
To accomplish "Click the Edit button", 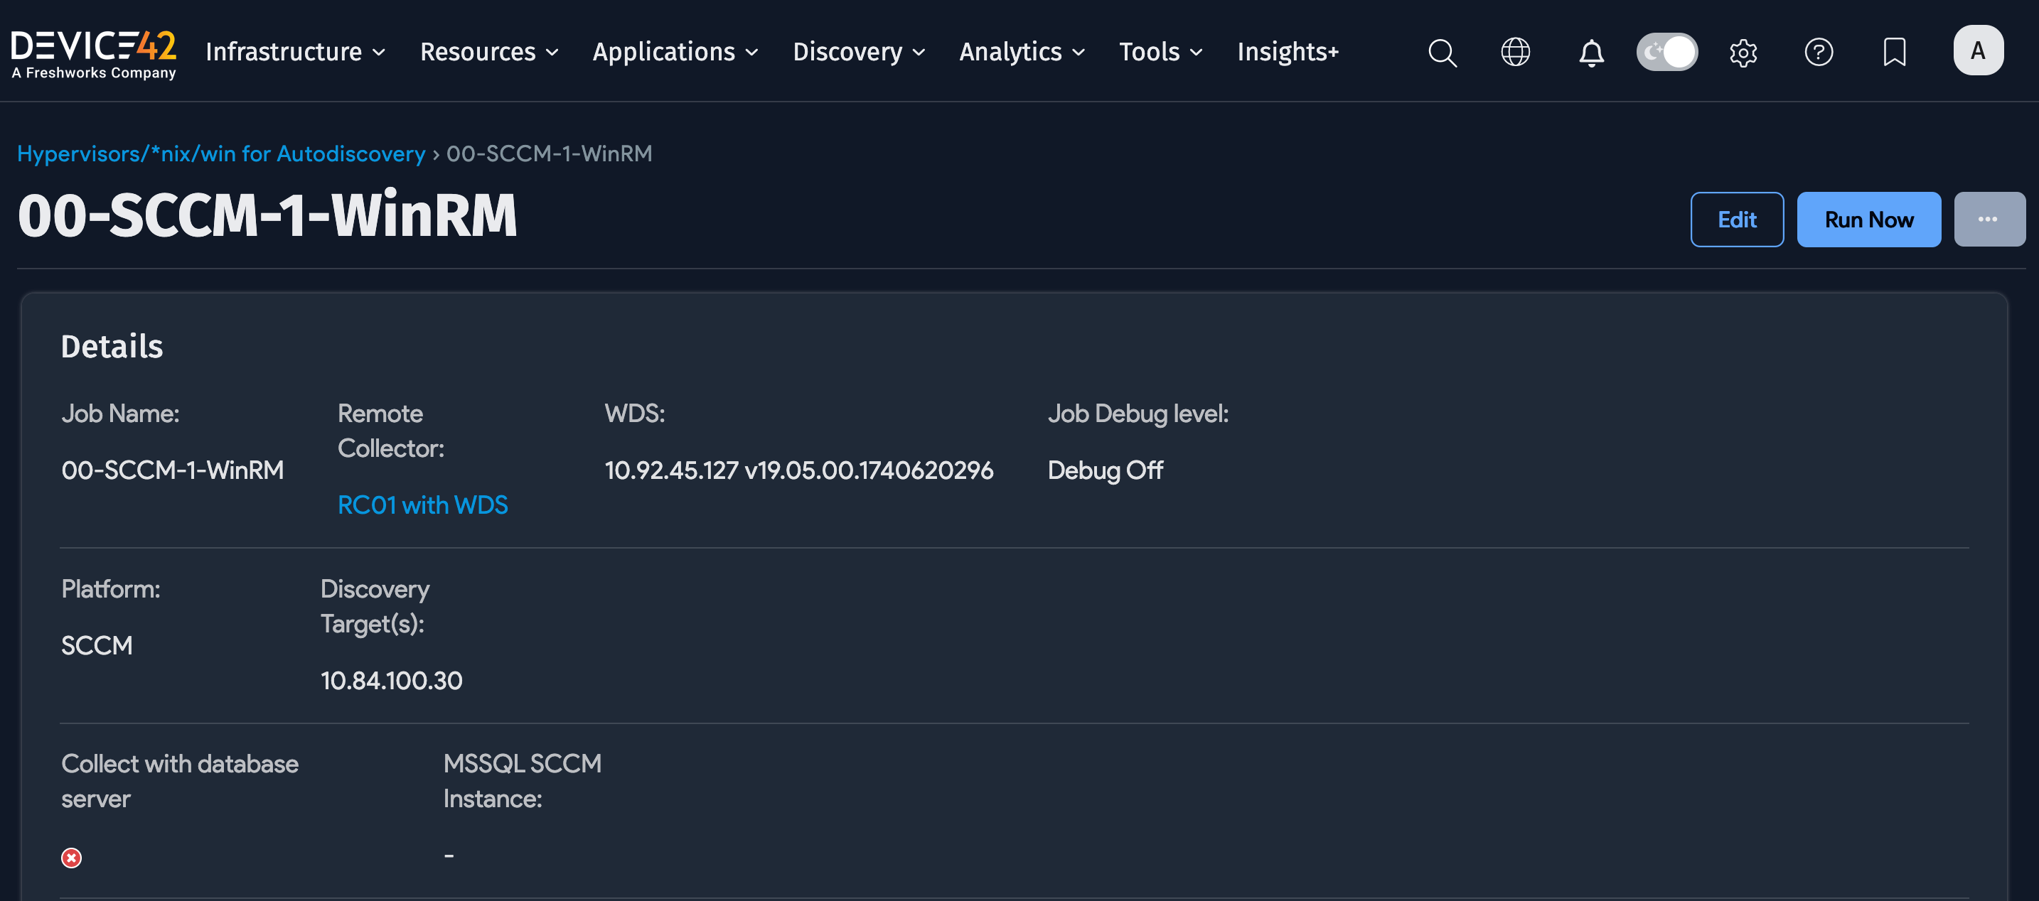I will point(1737,219).
